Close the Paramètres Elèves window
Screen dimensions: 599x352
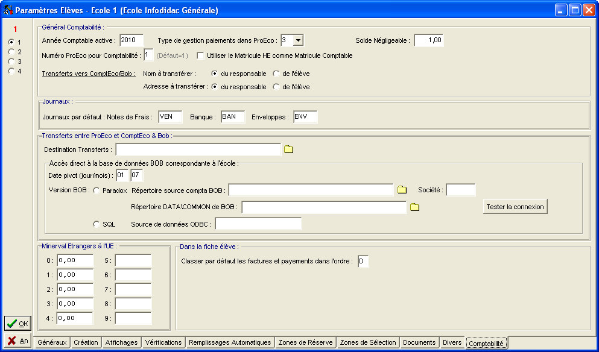pos(589,10)
